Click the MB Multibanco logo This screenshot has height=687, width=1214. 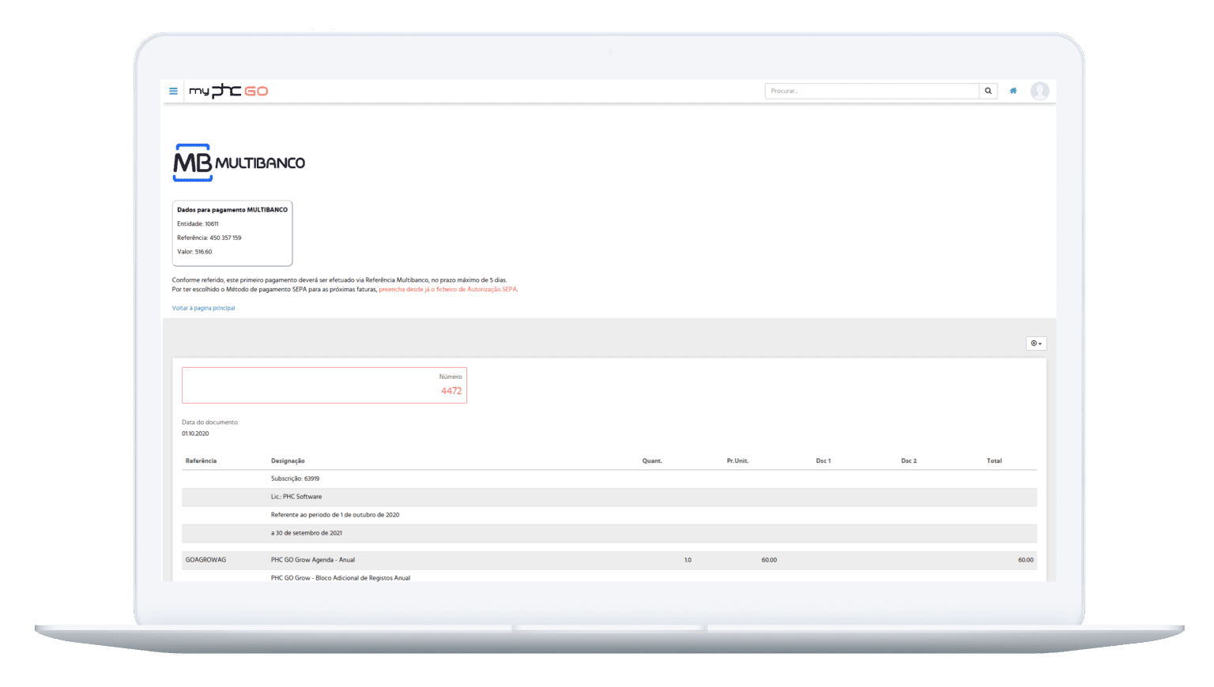point(239,163)
